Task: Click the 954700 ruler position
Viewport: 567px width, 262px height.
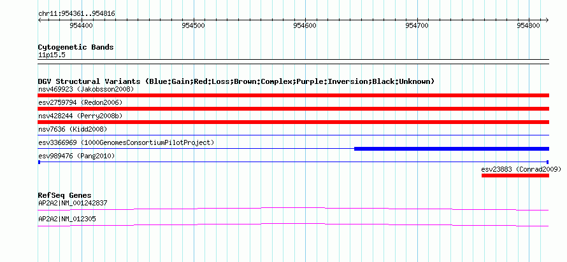Action: pyautogui.click(x=417, y=25)
